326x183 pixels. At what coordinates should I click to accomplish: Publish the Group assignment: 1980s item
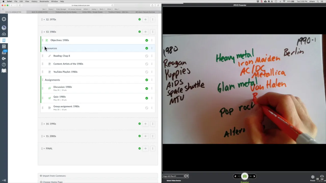tap(147, 108)
